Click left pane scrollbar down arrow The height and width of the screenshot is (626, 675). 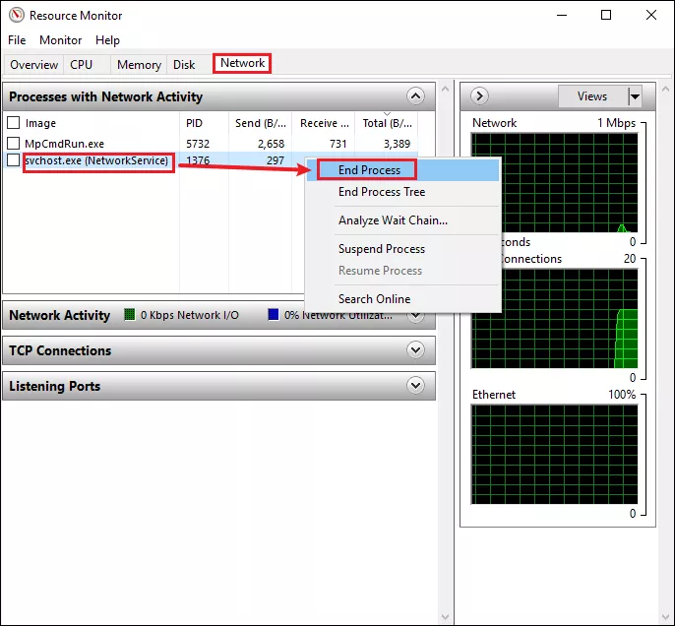click(445, 617)
